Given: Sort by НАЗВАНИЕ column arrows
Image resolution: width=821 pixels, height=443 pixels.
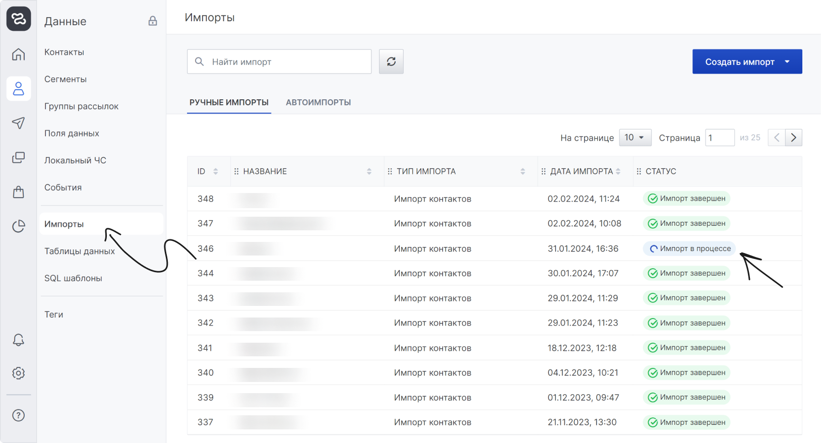Looking at the screenshot, I should [x=369, y=171].
